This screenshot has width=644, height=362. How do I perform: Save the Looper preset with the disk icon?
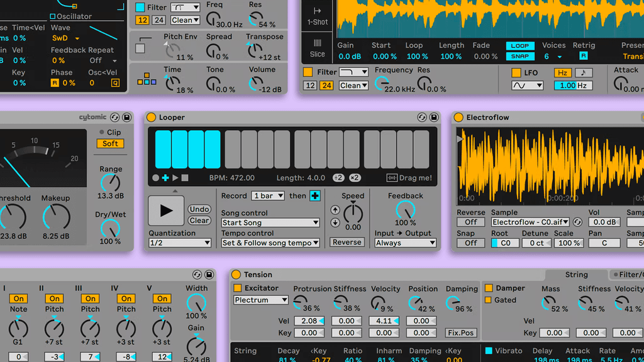click(434, 117)
